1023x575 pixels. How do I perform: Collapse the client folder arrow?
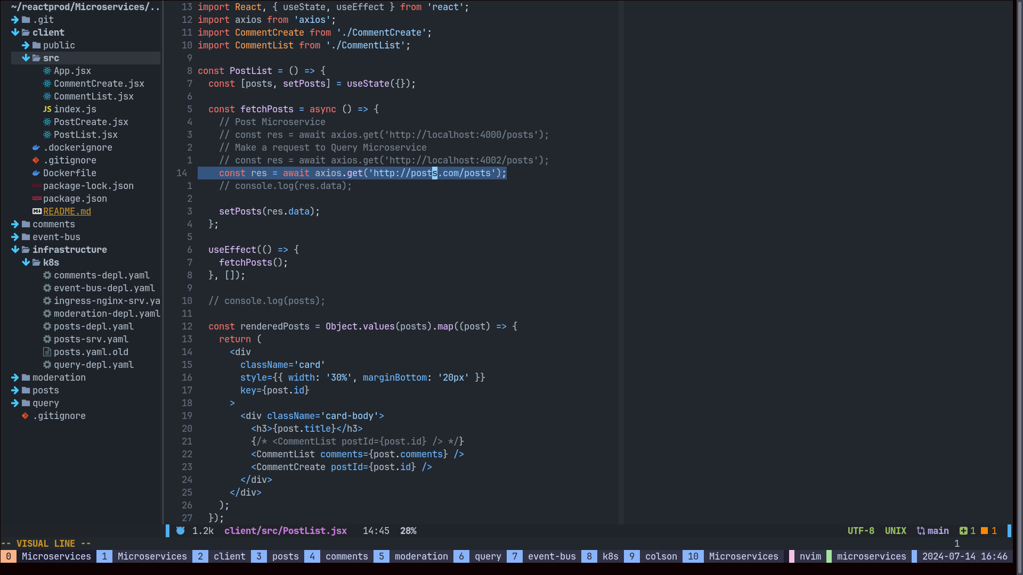(x=15, y=32)
